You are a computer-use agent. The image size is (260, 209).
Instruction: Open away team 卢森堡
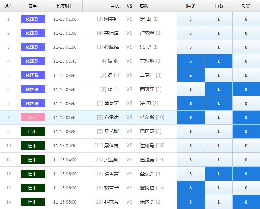pos(147,33)
